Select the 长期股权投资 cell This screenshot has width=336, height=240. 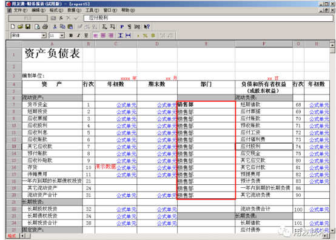52,209
